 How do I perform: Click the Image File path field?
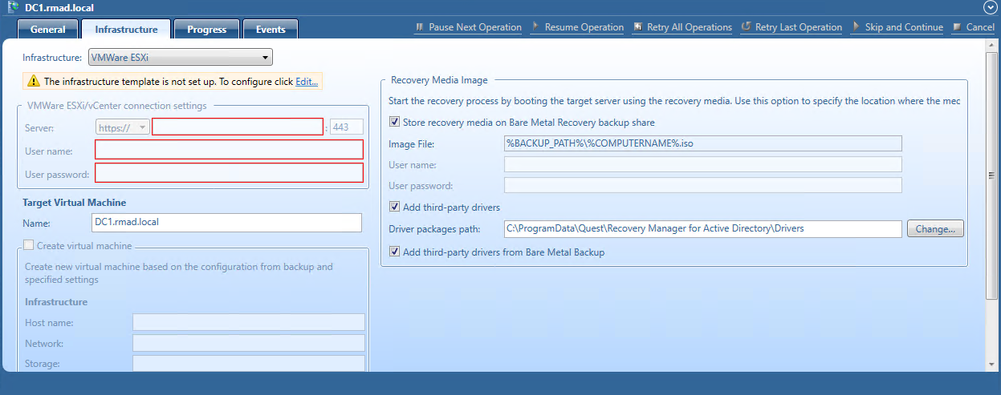point(703,143)
